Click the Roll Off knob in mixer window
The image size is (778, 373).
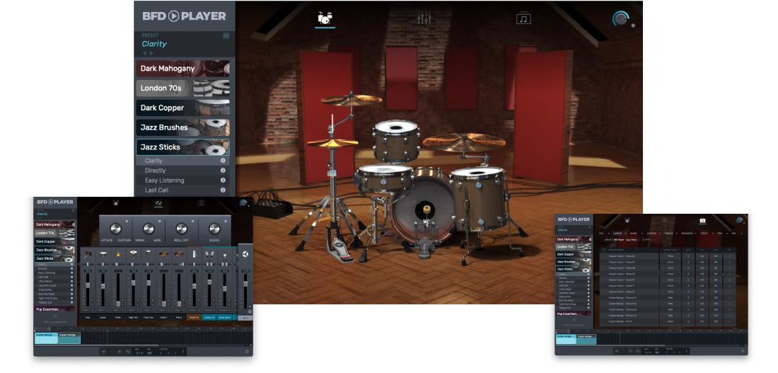[x=182, y=229]
